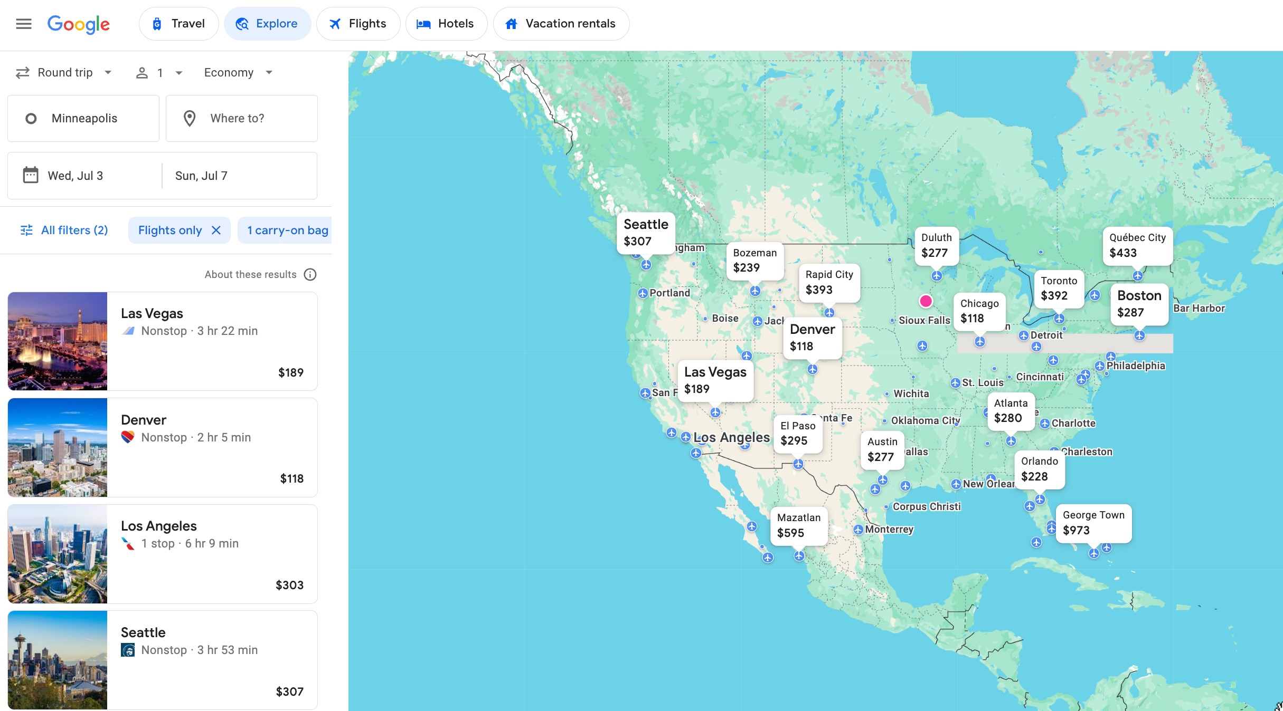
Task: Edit the Minneapolis origin field
Action: click(83, 118)
